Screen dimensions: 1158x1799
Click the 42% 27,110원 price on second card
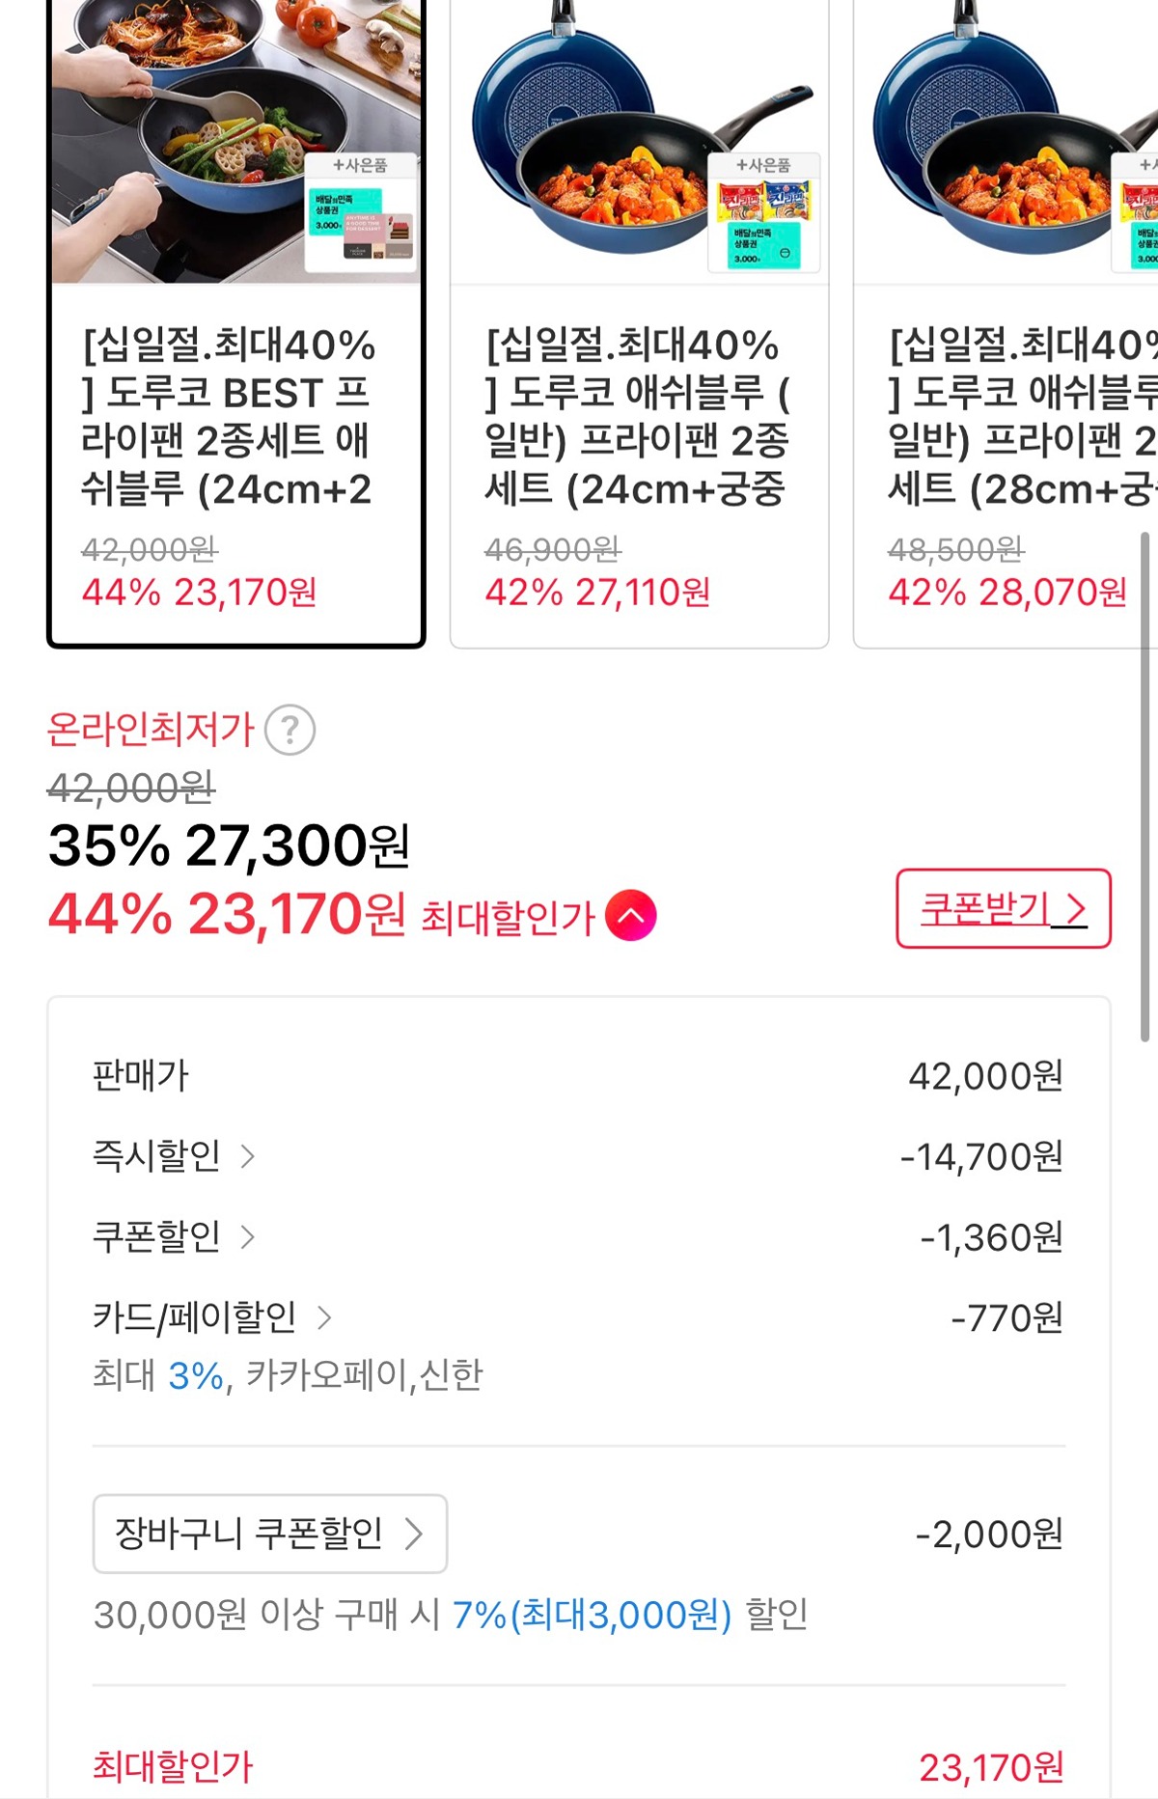click(597, 593)
